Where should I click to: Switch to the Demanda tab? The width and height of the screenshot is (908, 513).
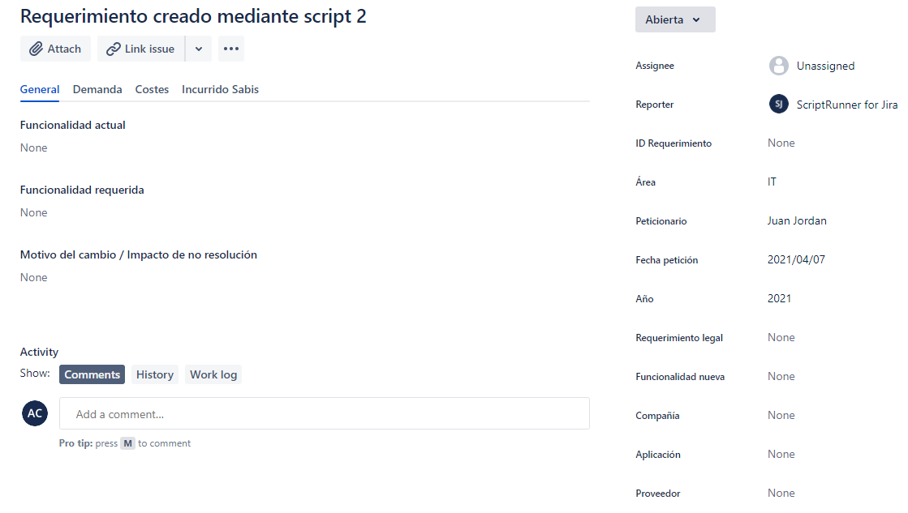[97, 90]
